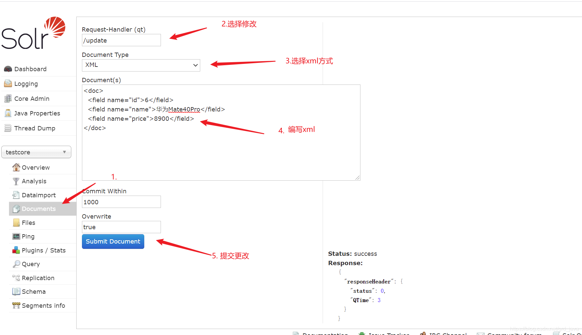Select the Documents menu entry
The width and height of the screenshot is (582, 335).
click(x=39, y=209)
